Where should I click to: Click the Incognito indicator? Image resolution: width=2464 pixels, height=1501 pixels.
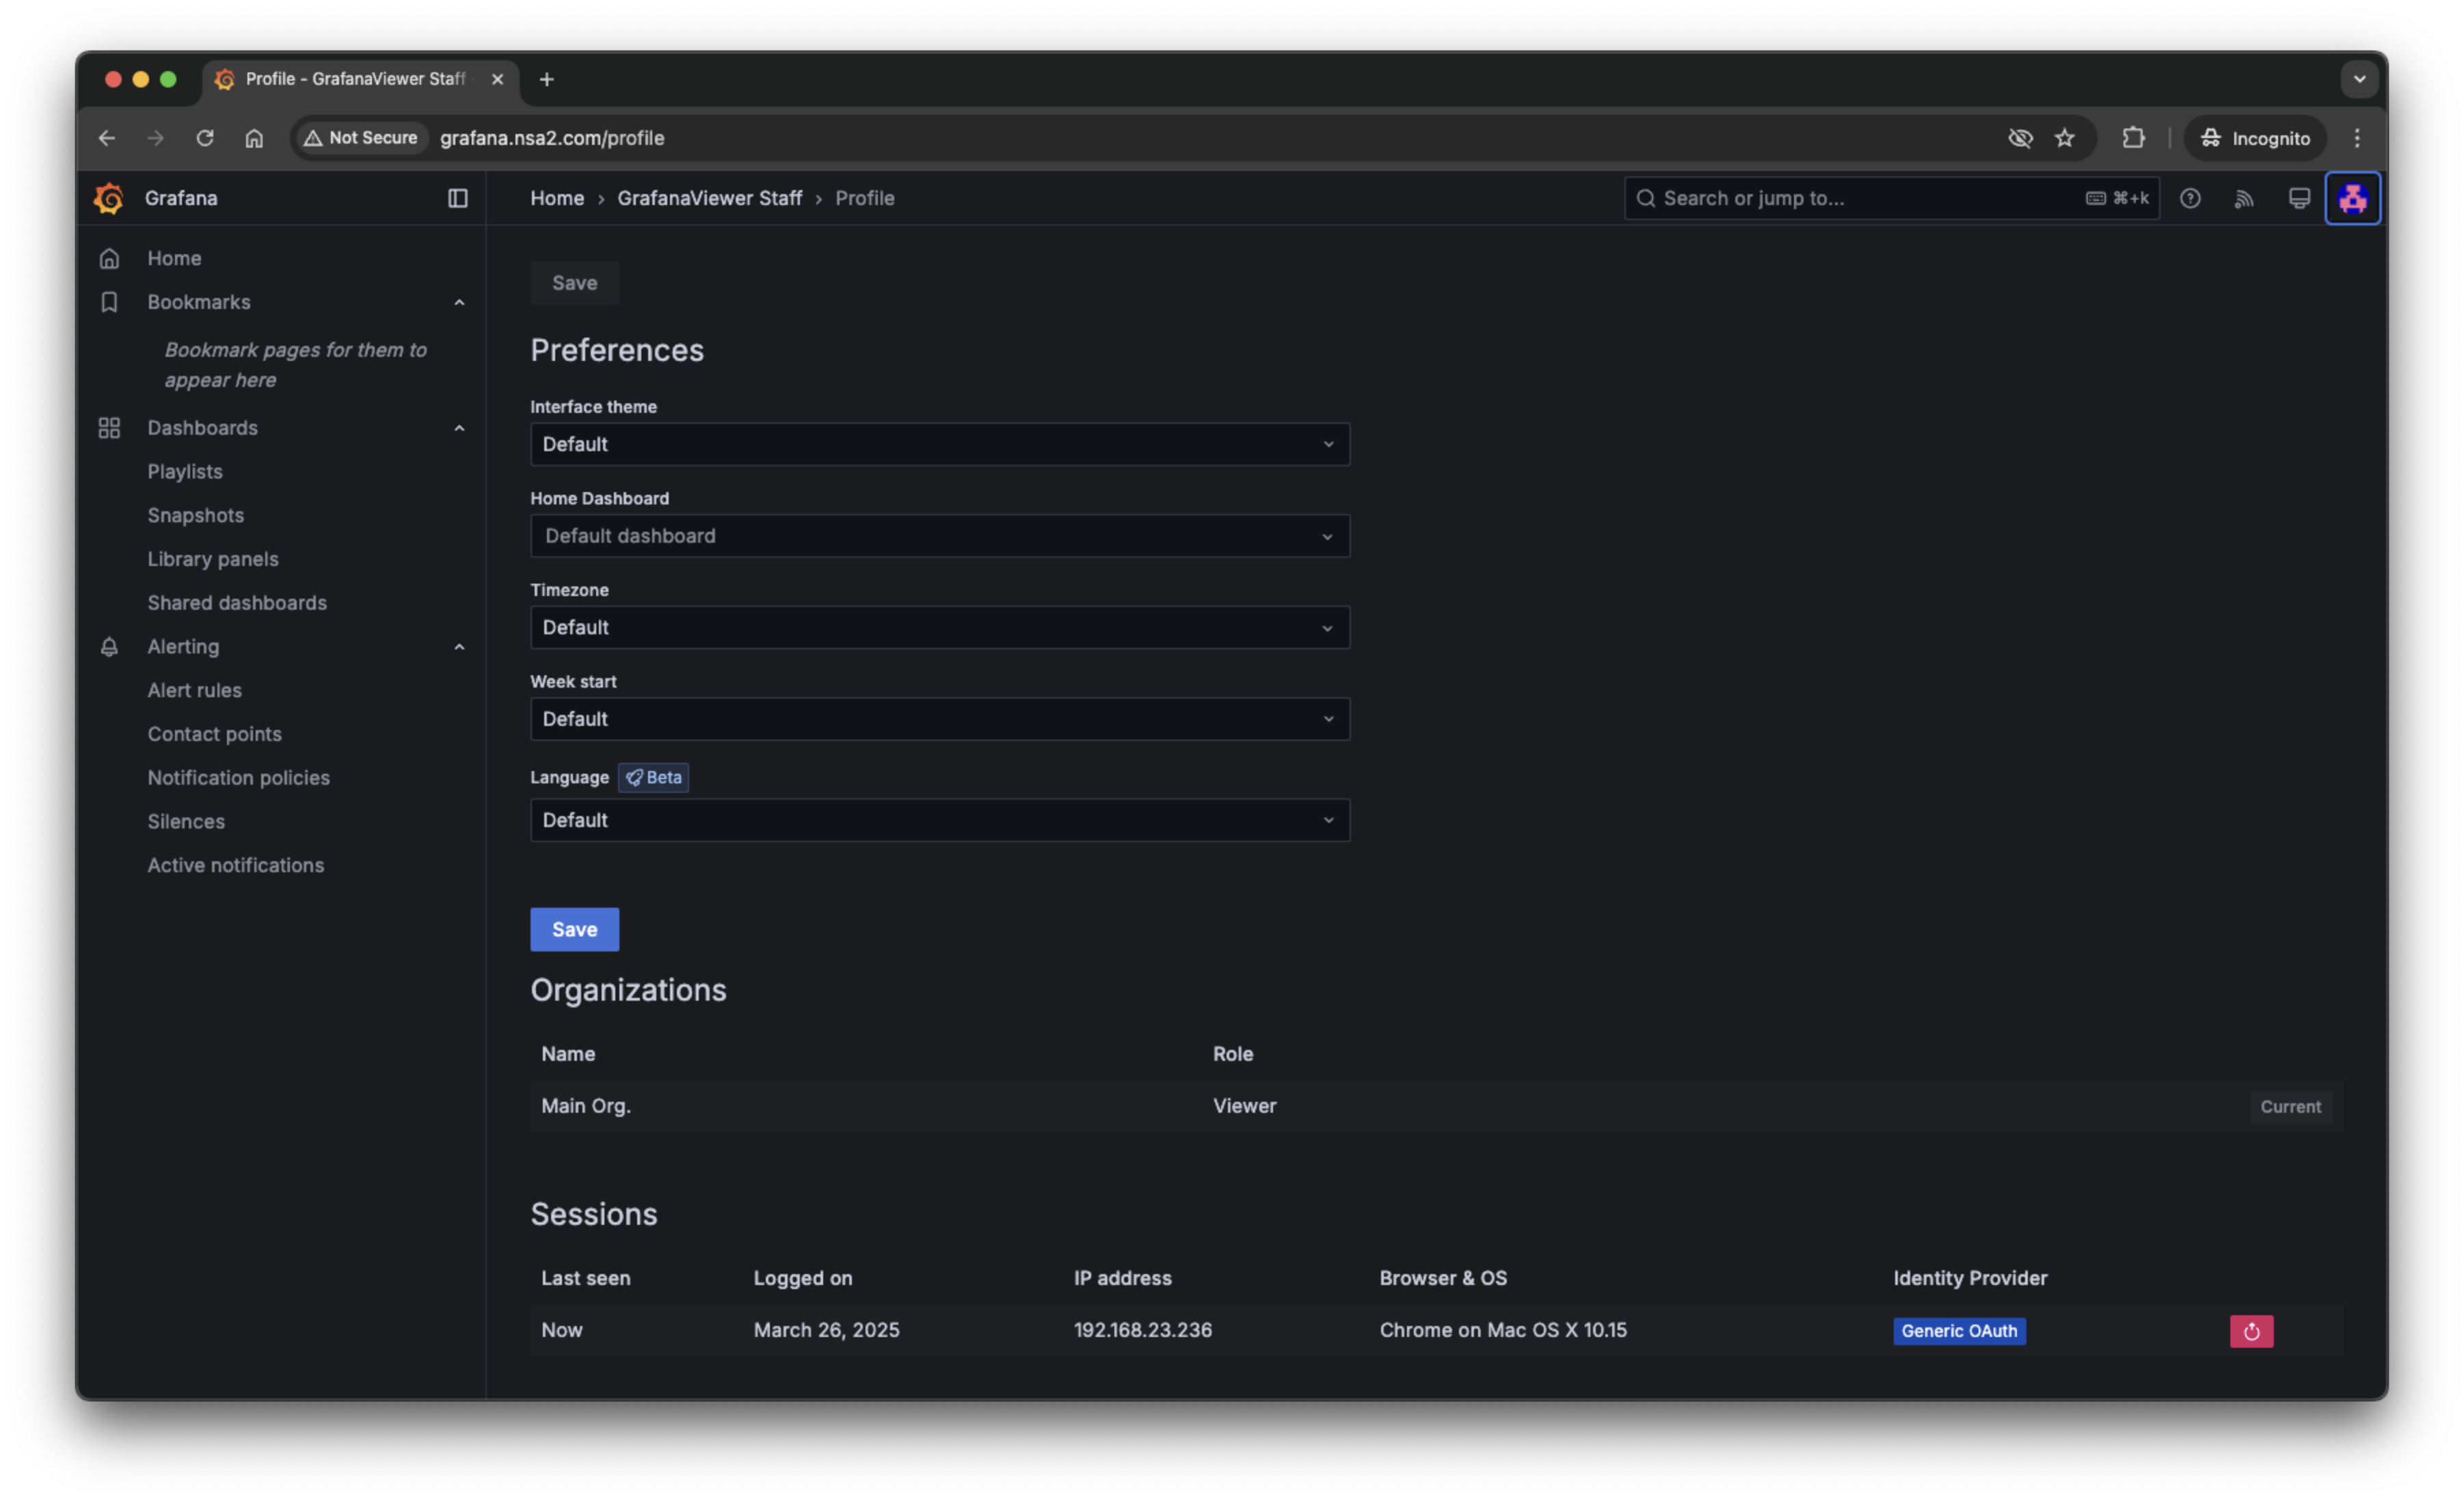2255,138
